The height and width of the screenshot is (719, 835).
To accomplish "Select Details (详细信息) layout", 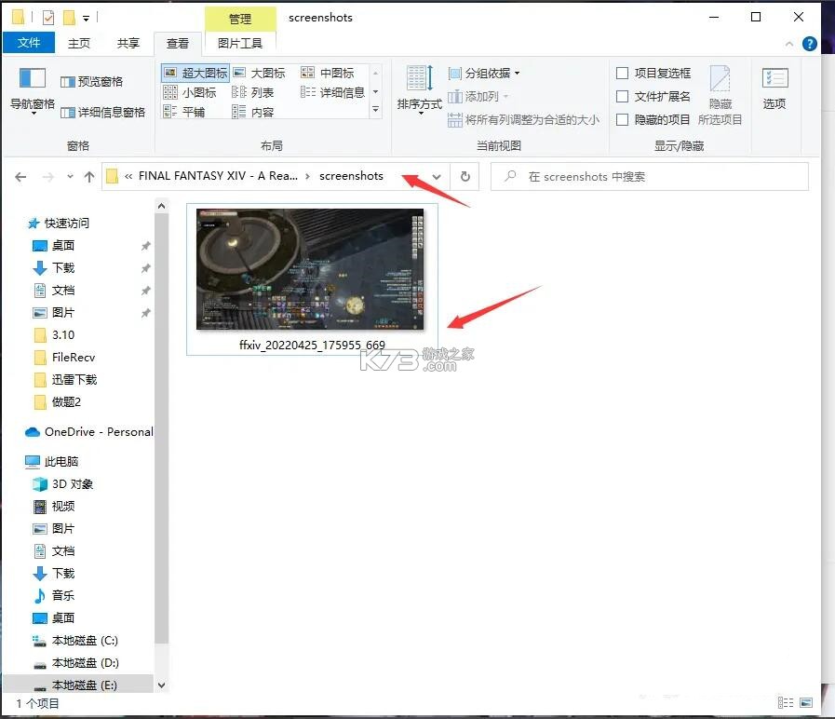I will (333, 92).
